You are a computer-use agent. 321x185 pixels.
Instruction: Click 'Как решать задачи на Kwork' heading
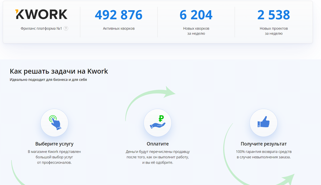(x=59, y=71)
